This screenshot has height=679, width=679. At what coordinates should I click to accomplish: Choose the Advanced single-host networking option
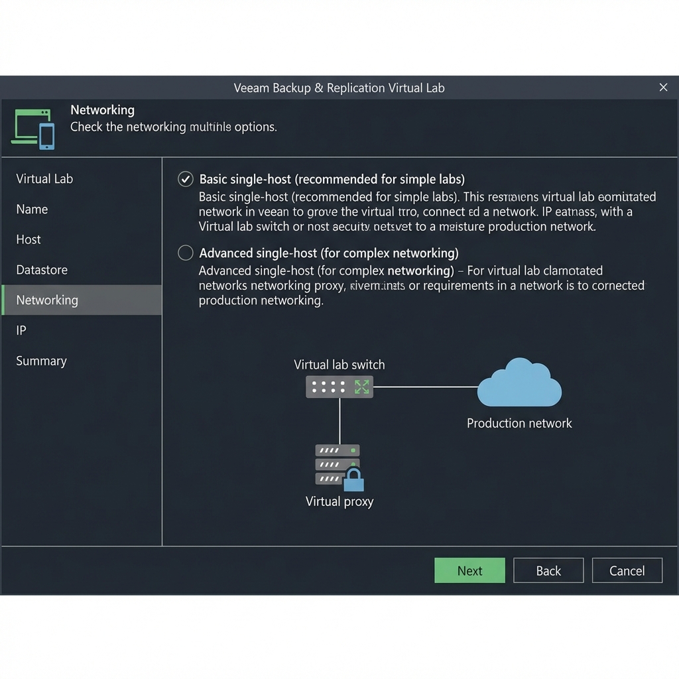pyautogui.click(x=185, y=253)
